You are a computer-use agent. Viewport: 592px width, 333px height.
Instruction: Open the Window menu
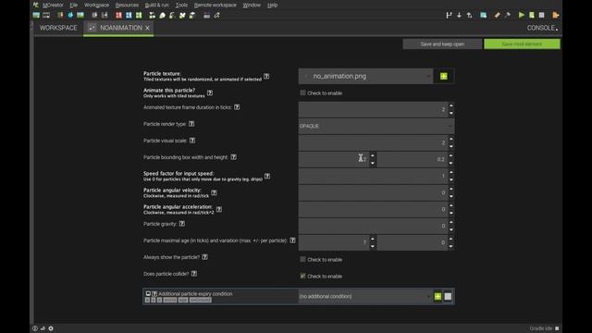pos(252,5)
